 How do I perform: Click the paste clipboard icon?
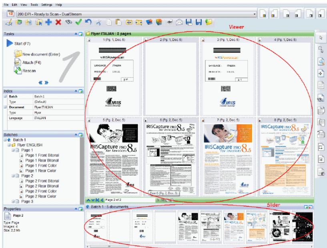118,22
